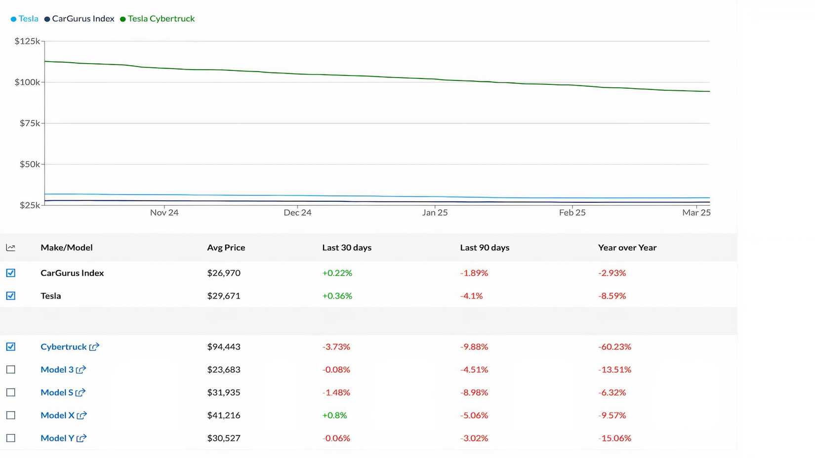815x458 pixels.
Task: Uncheck the Tesla row checkbox
Action: (x=11, y=296)
